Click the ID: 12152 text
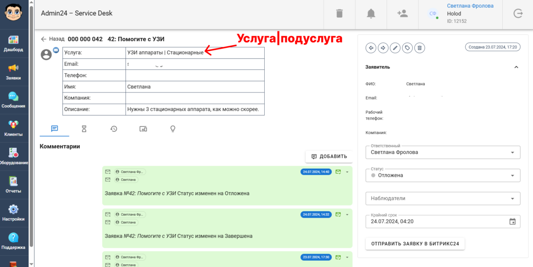The width and height of the screenshot is (533, 267). pos(457,21)
